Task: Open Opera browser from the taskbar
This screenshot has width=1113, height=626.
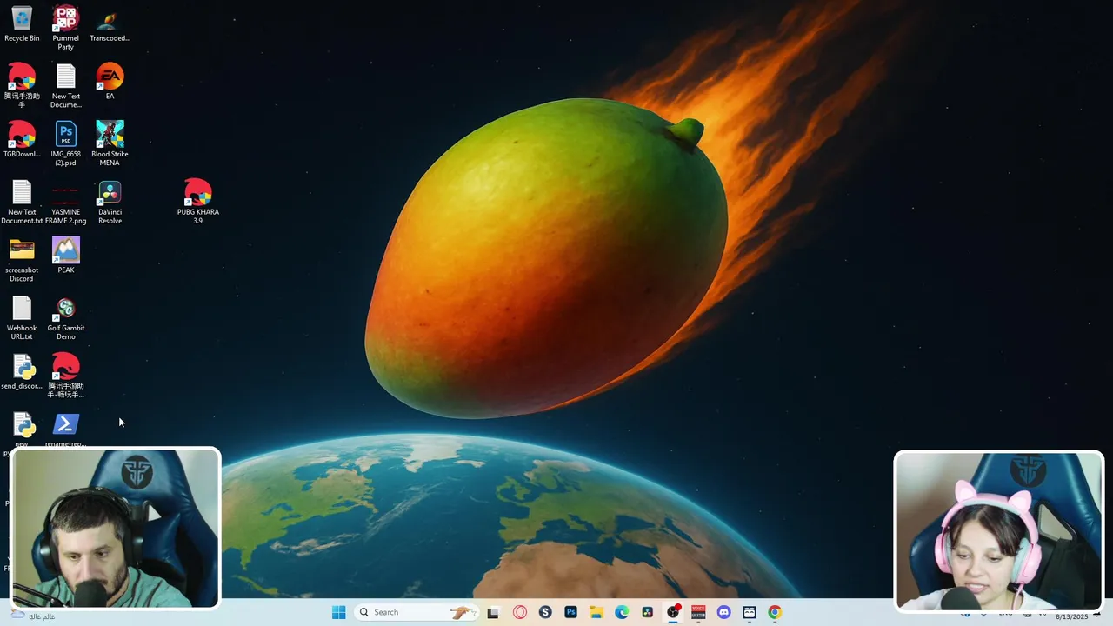Action: coord(520,612)
